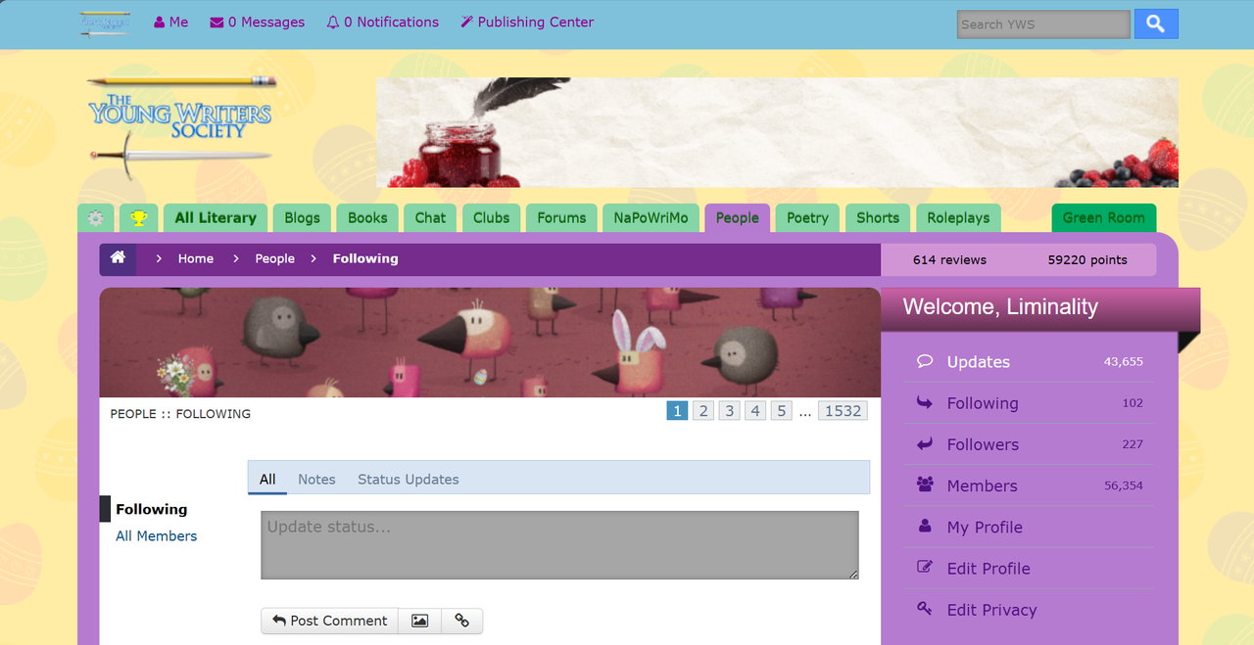
Task: Click Following breadcrumb link
Action: click(365, 259)
